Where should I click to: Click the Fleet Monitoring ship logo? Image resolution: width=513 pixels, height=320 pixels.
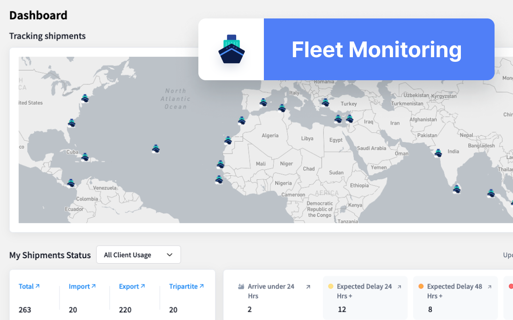click(x=231, y=49)
